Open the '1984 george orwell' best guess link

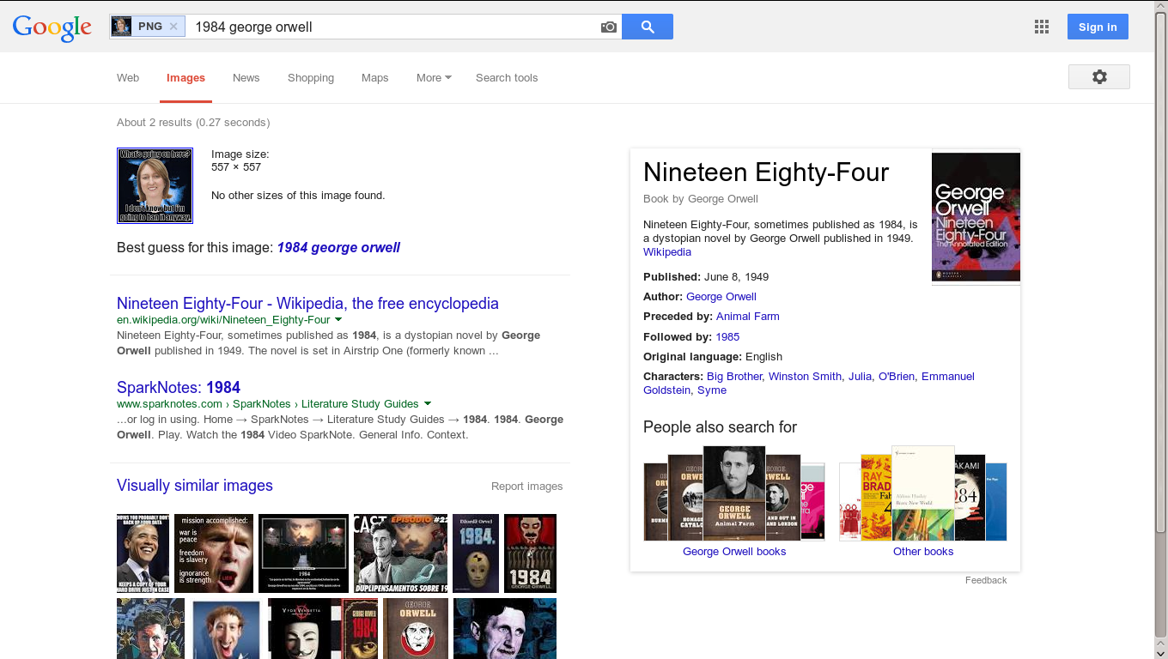coord(338,247)
